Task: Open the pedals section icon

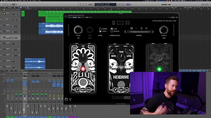Action: point(113,23)
